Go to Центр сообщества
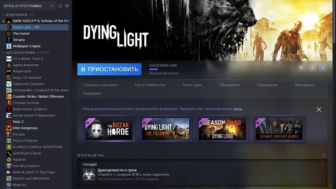The height and width of the screenshot is (189, 336). (x=150, y=85)
